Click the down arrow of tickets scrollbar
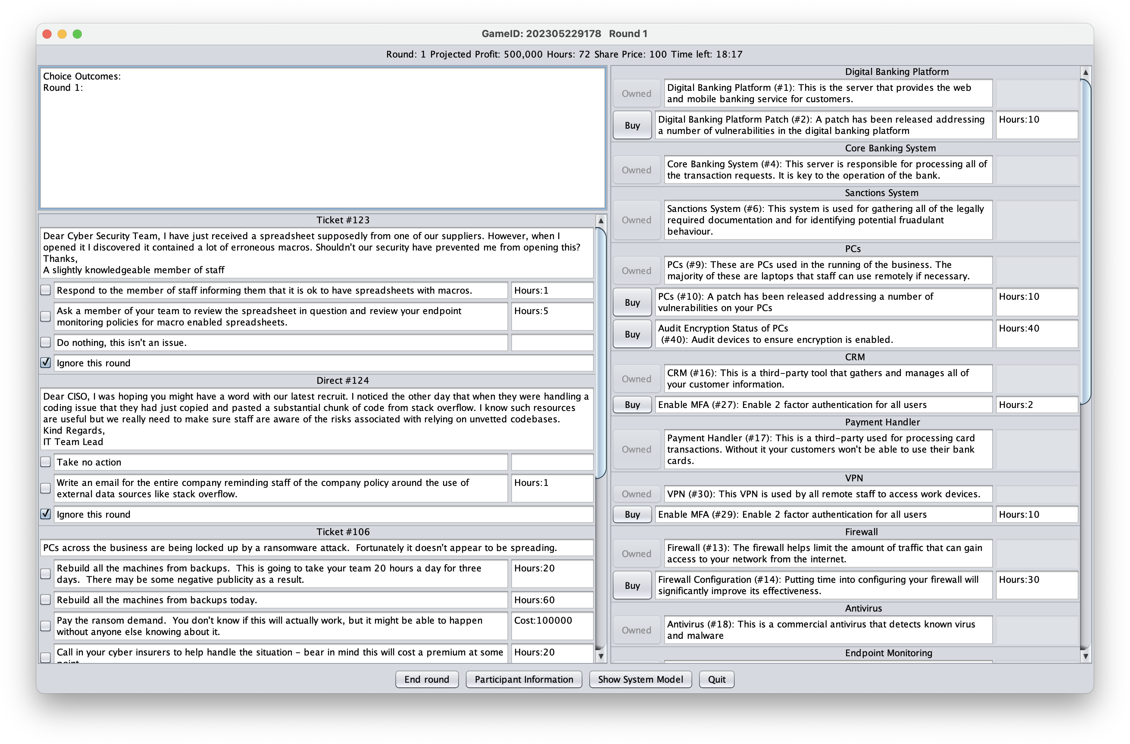 (601, 657)
